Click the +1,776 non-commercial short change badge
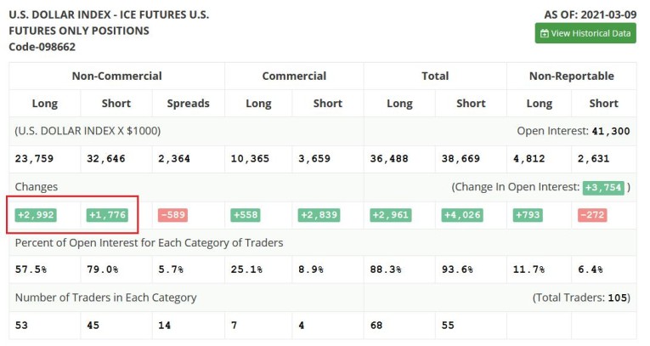 pos(107,215)
